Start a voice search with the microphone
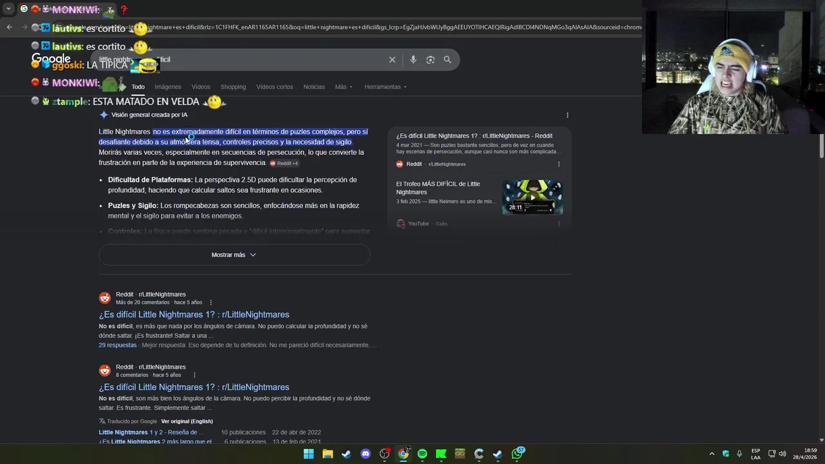The height and width of the screenshot is (464, 825). 413,59
